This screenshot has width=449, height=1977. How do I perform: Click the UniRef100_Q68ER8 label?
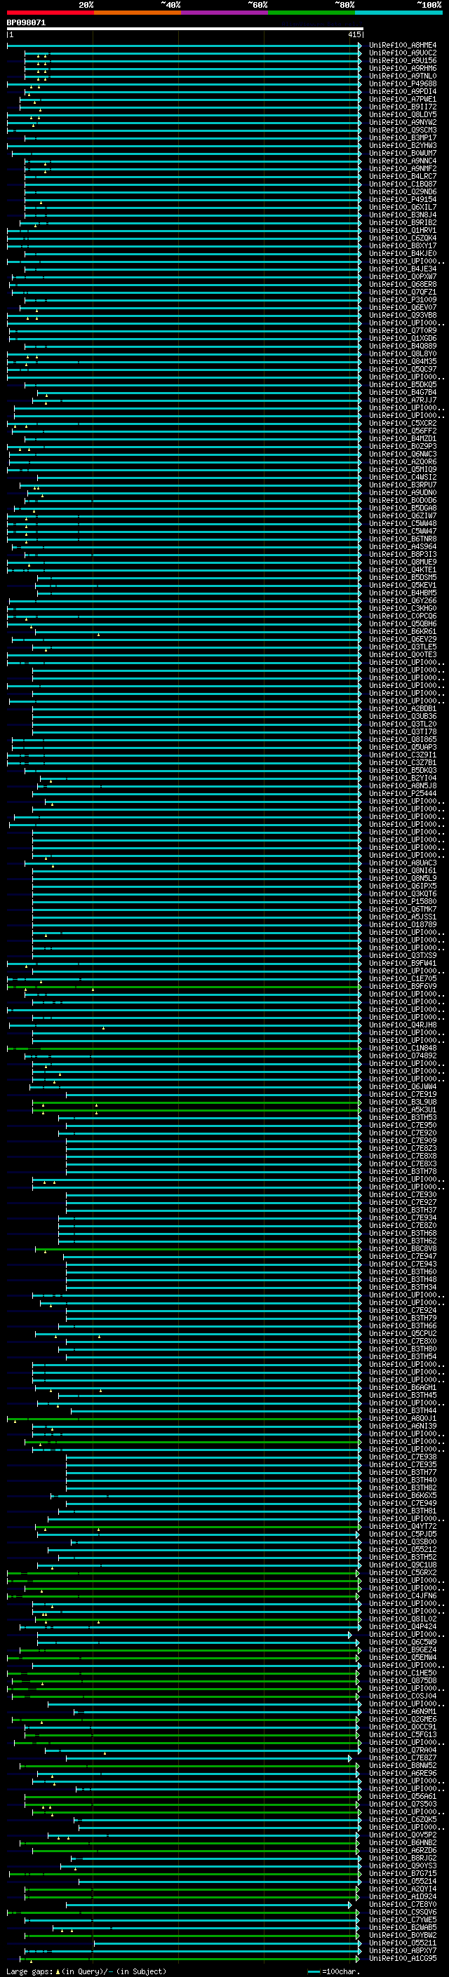click(403, 285)
